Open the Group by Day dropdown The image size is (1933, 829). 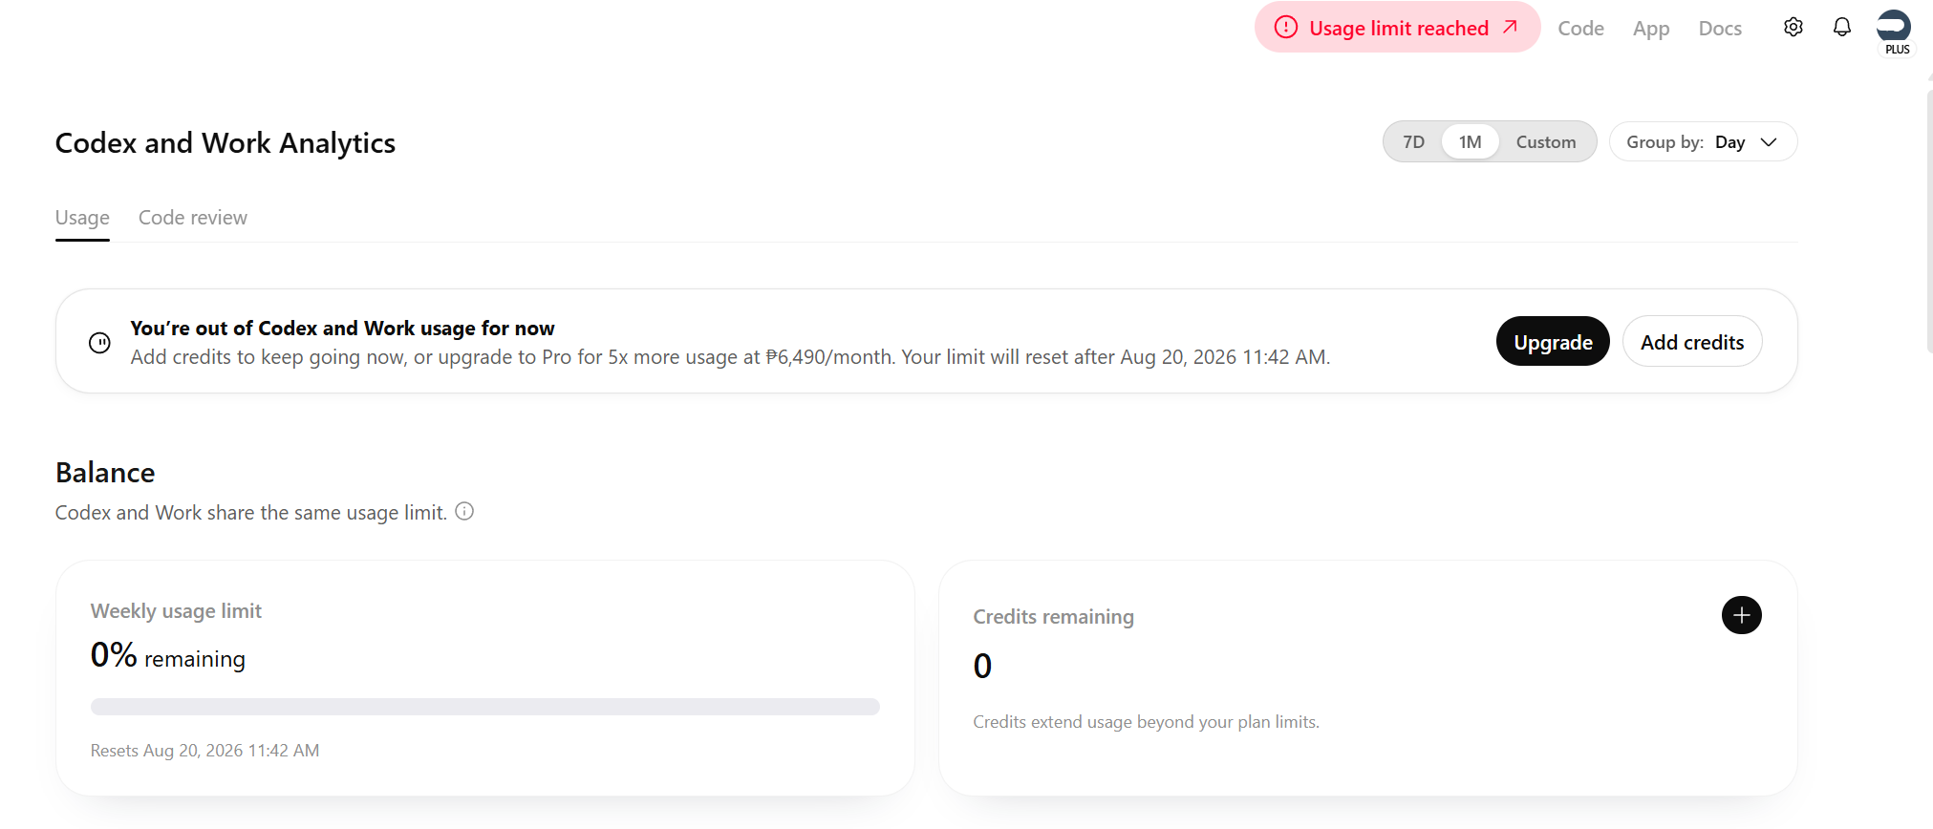1703,141
